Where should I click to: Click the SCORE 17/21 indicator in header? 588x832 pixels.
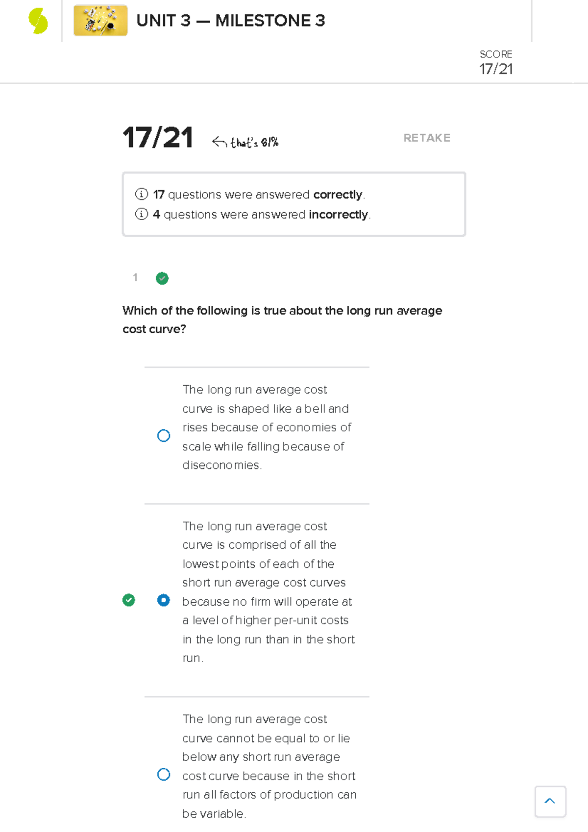coord(496,63)
